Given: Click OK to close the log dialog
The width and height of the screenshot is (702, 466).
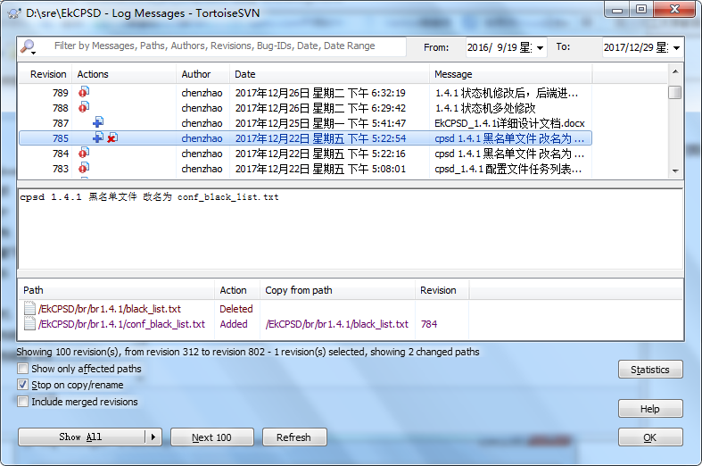Looking at the screenshot, I should click(x=650, y=437).
